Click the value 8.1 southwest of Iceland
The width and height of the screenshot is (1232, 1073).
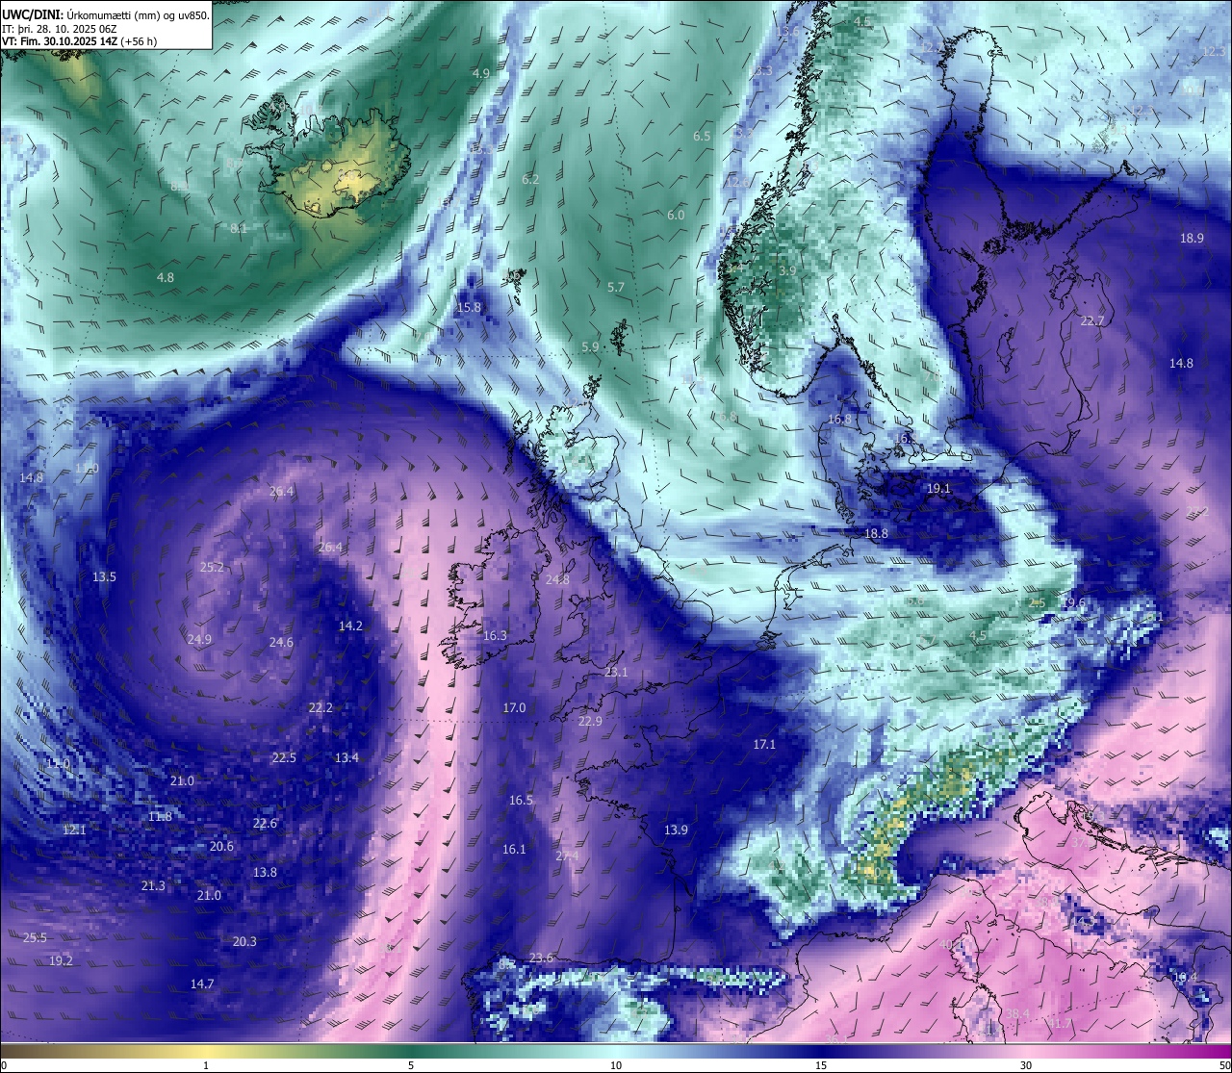pyautogui.click(x=239, y=228)
